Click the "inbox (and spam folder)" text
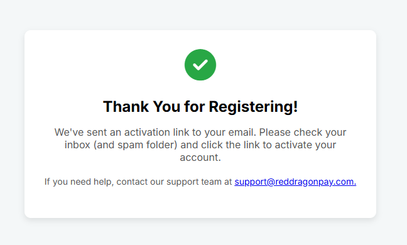The width and height of the screenshot is (407, 245). (x=121, y=145)
